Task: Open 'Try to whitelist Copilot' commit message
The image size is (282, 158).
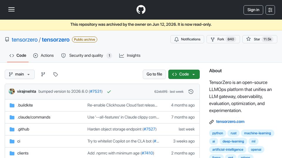Action: point(120,141)
